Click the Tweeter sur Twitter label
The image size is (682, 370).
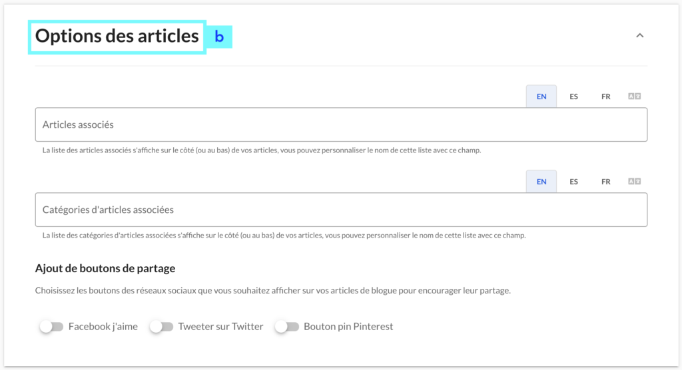coord(220,327)
